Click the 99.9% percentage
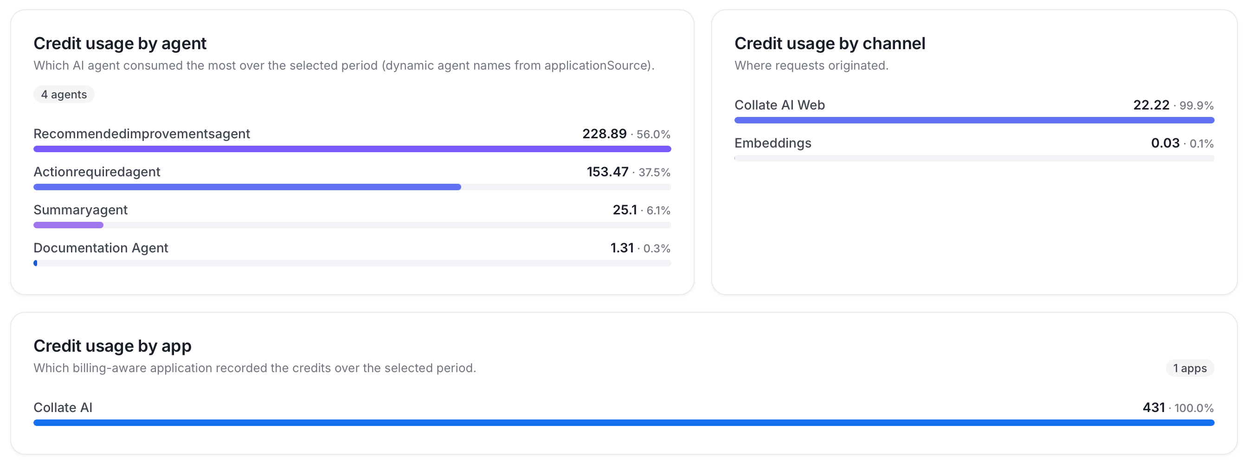The height and width of the screenshot is (464, 1249). click(1197, 106)
